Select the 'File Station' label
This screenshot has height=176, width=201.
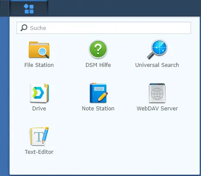click(39, 65)
